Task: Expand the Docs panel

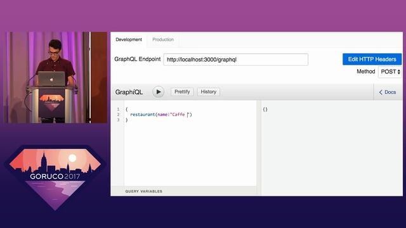Action: [x=388, y=92]
